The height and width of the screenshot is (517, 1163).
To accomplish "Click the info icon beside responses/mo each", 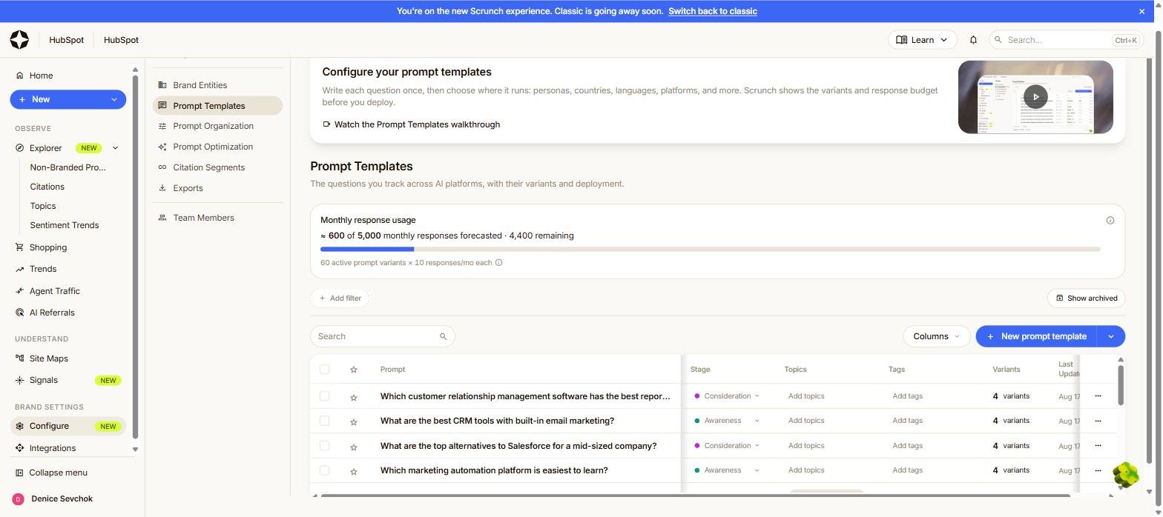I will [x=498, y=263].
